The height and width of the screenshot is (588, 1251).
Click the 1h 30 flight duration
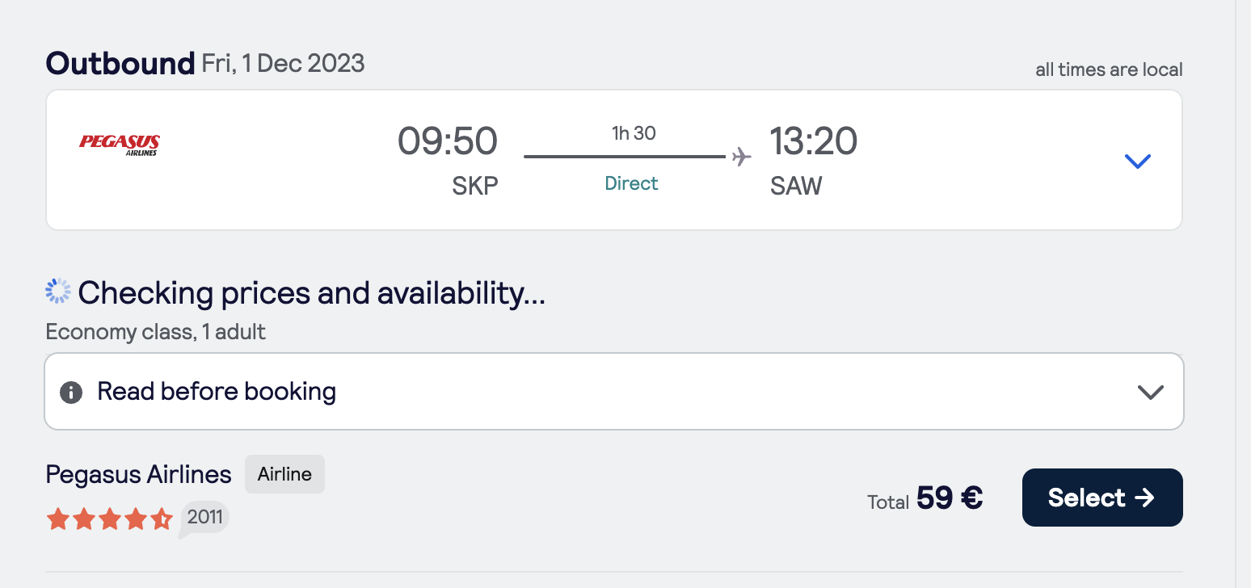click(634, 133)
